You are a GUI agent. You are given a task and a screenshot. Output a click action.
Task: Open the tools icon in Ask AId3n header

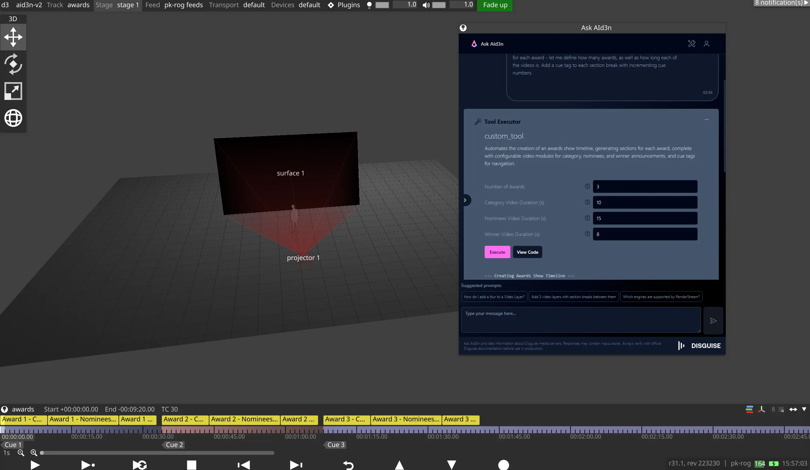(692, 44)
